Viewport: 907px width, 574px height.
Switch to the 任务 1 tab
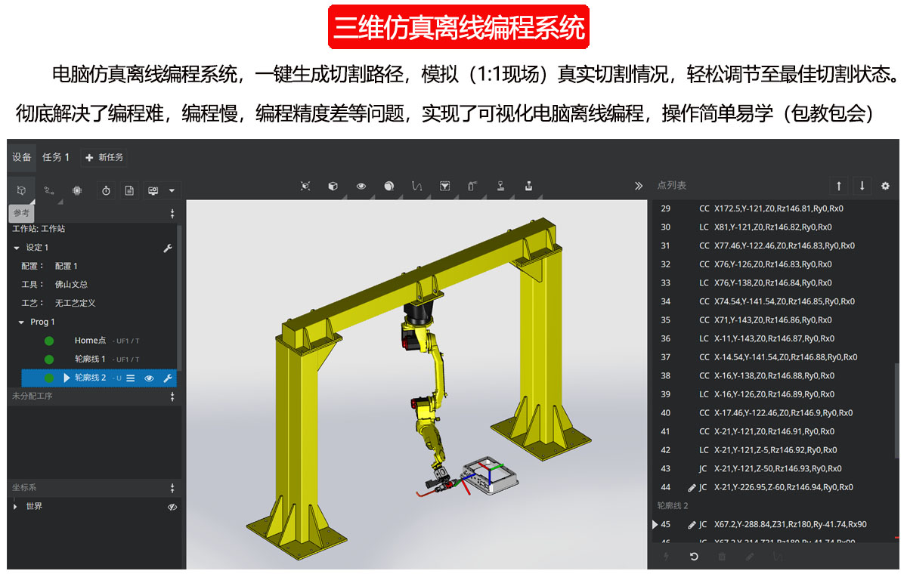point(56,157)
